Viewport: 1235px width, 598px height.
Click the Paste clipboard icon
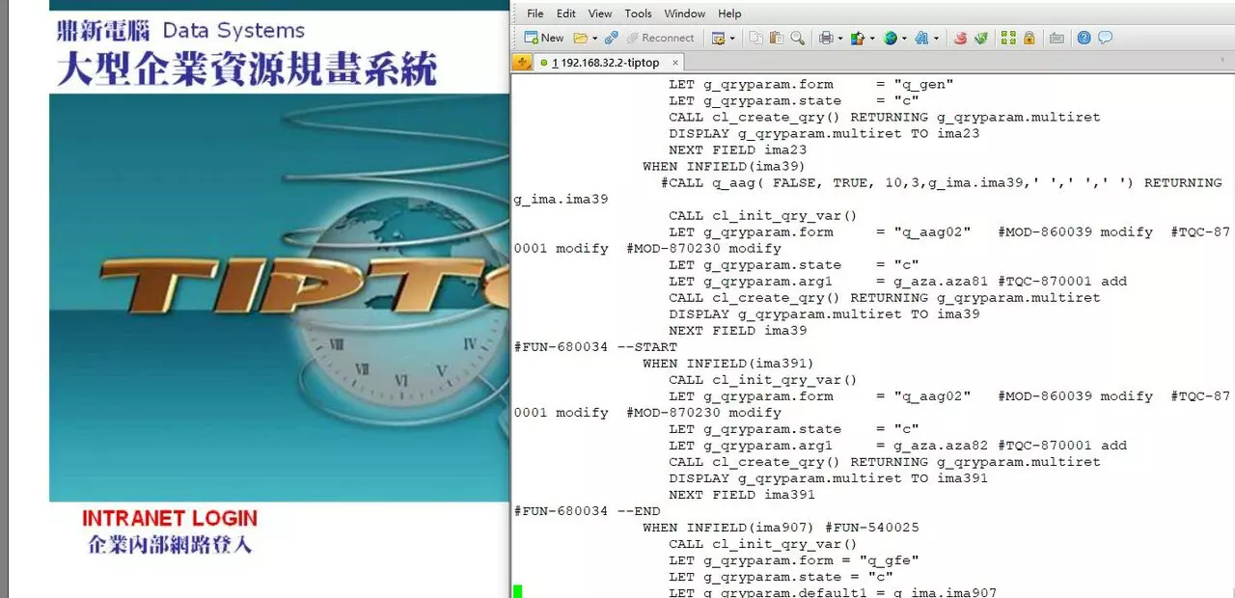[776, 38]
